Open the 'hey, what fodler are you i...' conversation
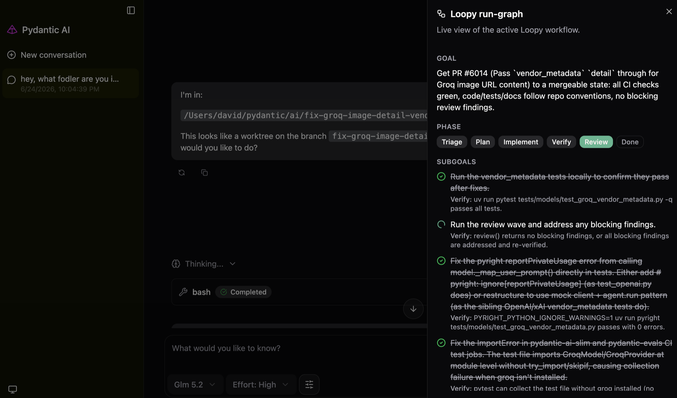 [71, 83]
